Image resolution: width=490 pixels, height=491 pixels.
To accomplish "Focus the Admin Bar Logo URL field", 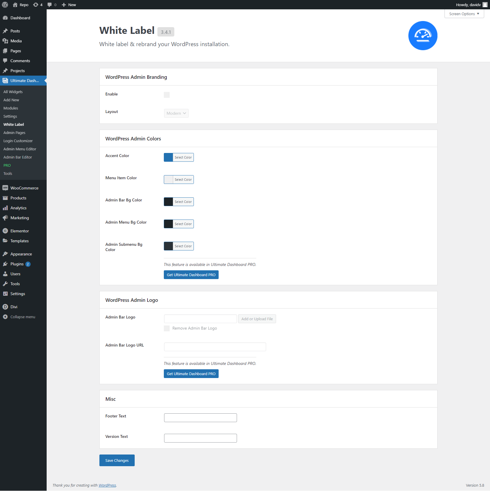I will pyautogui.click(x=215, y=347).
